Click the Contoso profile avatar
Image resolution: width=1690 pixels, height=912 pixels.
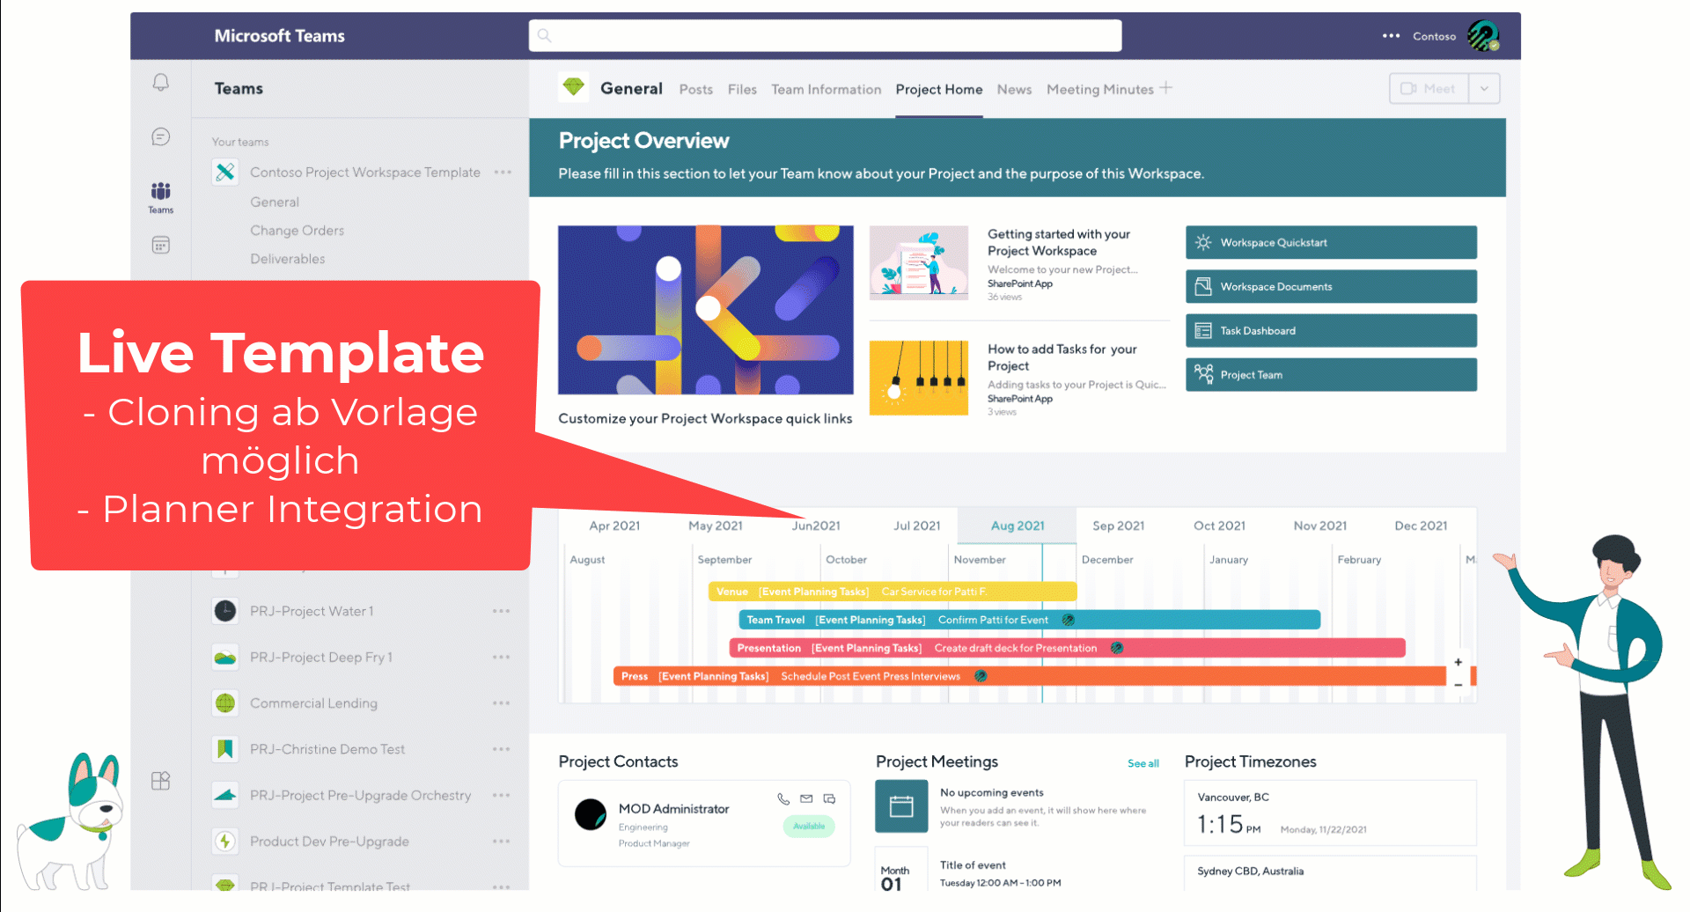click(x=1483, y=36)
